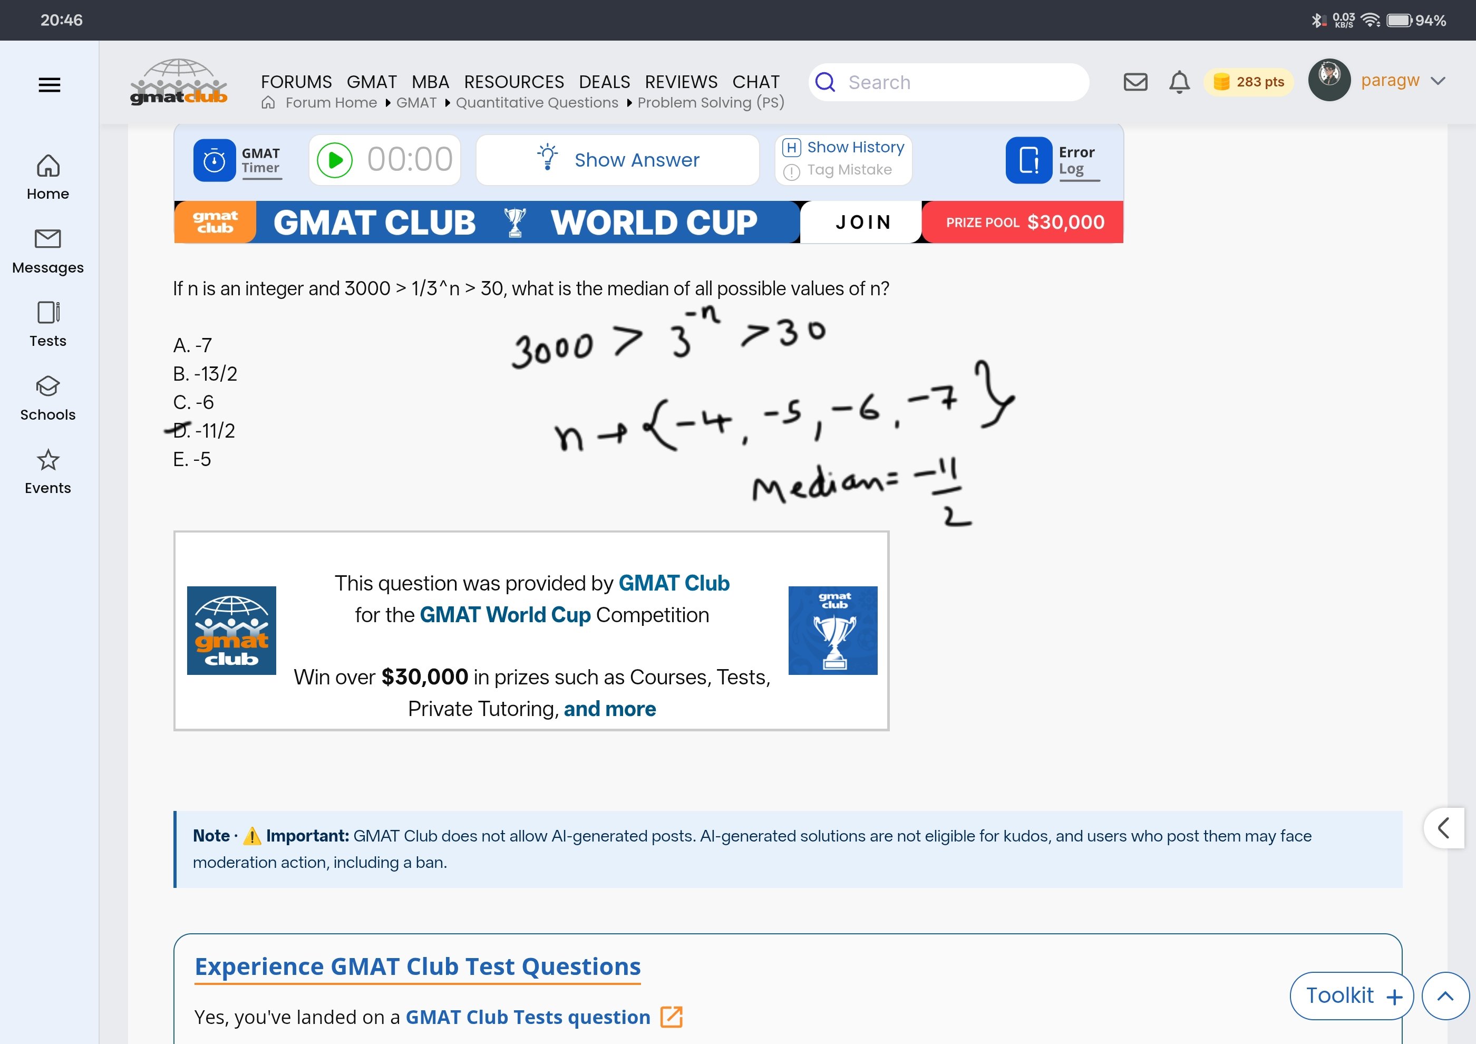Click the Quantitative Questions breadcrumb
Image resolution: width=1476 pixels, height=1044 pixels.
point(537,103)
